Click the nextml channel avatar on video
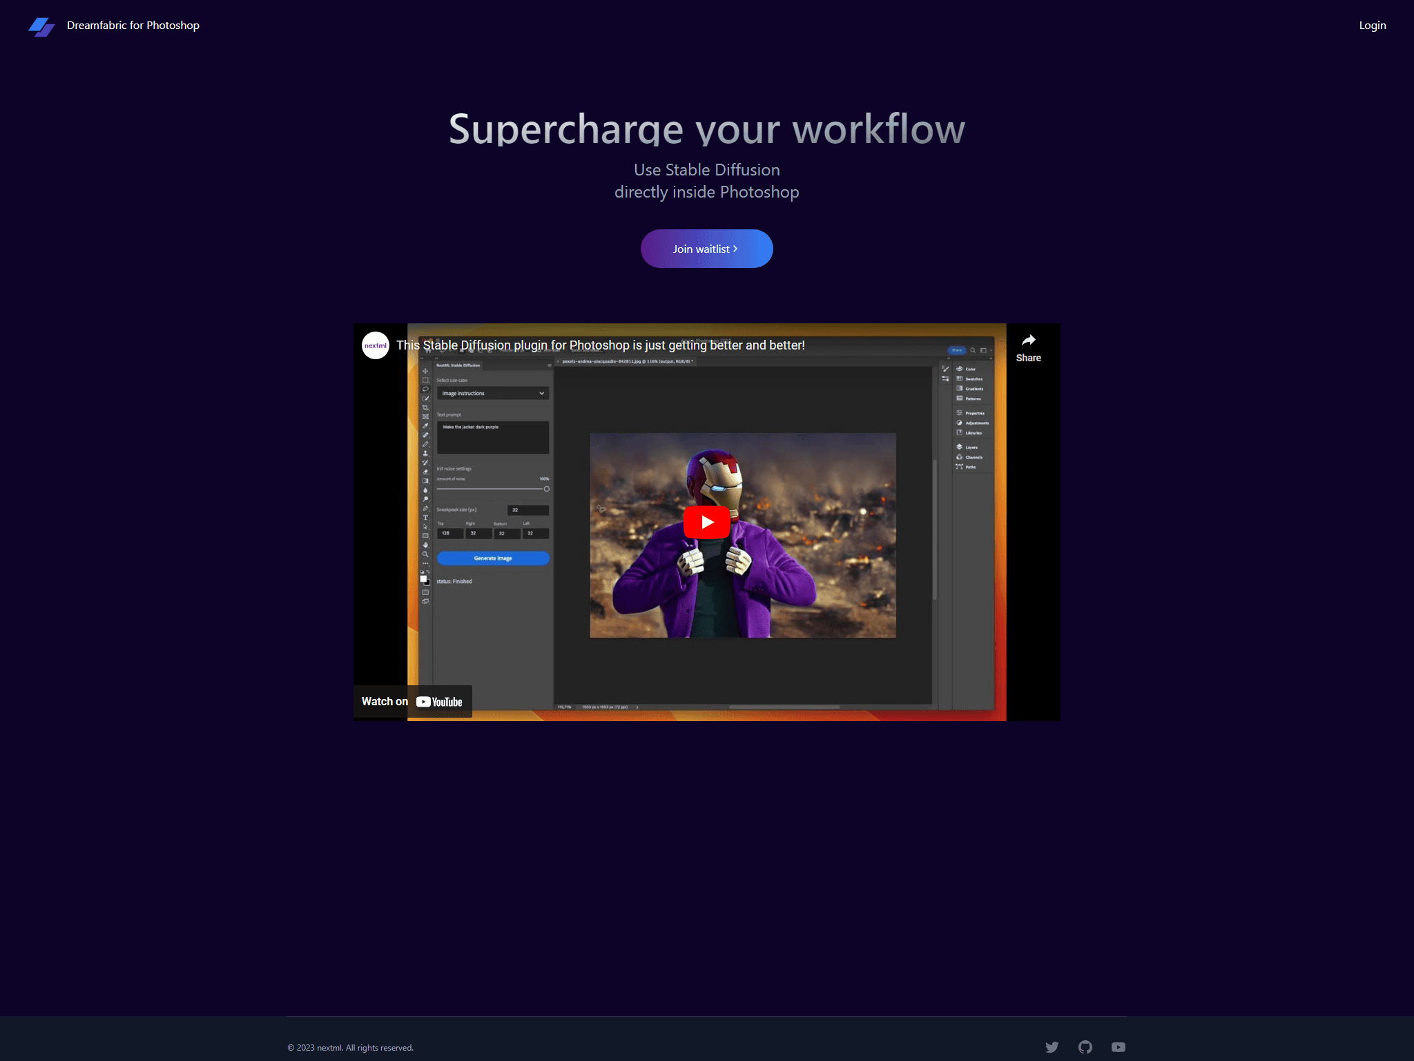The width and height of the screenshot is (1414, 1061). pos(376,345)
